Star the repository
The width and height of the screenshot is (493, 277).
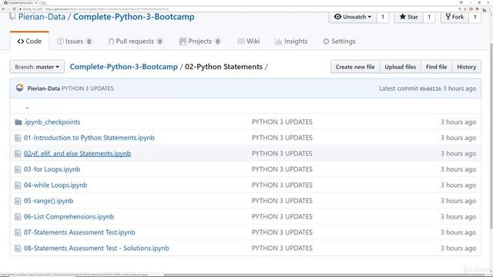(408, 17)
